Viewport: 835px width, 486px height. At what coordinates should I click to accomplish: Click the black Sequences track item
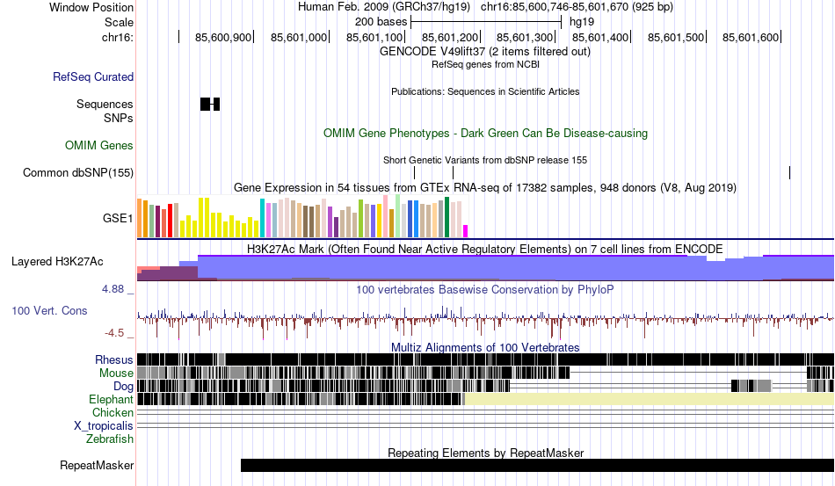pyautogui.click(x=210, y=104)
